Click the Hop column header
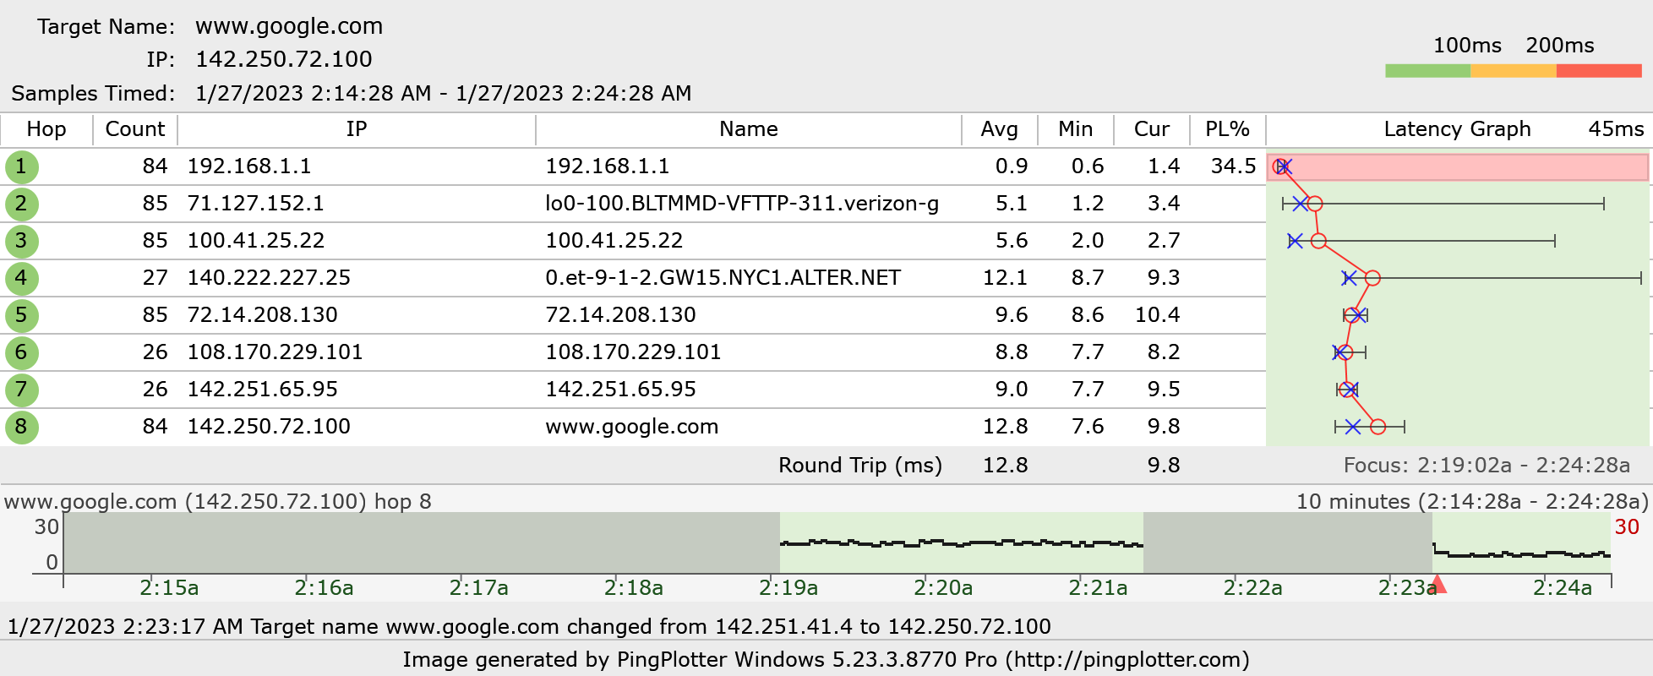The image size is (1653, 676). 46,129
